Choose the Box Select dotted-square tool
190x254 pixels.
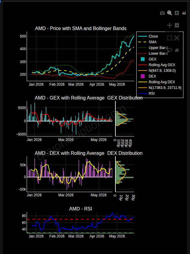170,38
